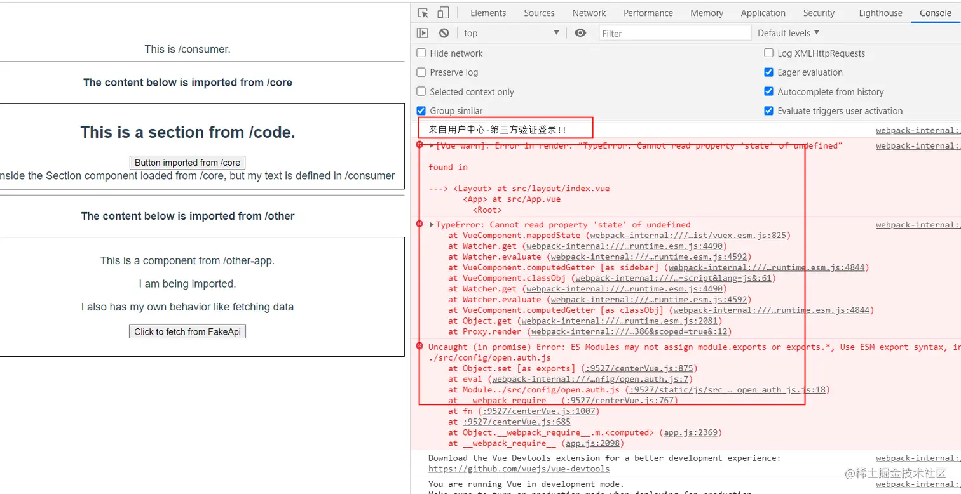This screenshot has height=494, width=961.
Task: Show the console sidebar icon
Action: [422, 33]
